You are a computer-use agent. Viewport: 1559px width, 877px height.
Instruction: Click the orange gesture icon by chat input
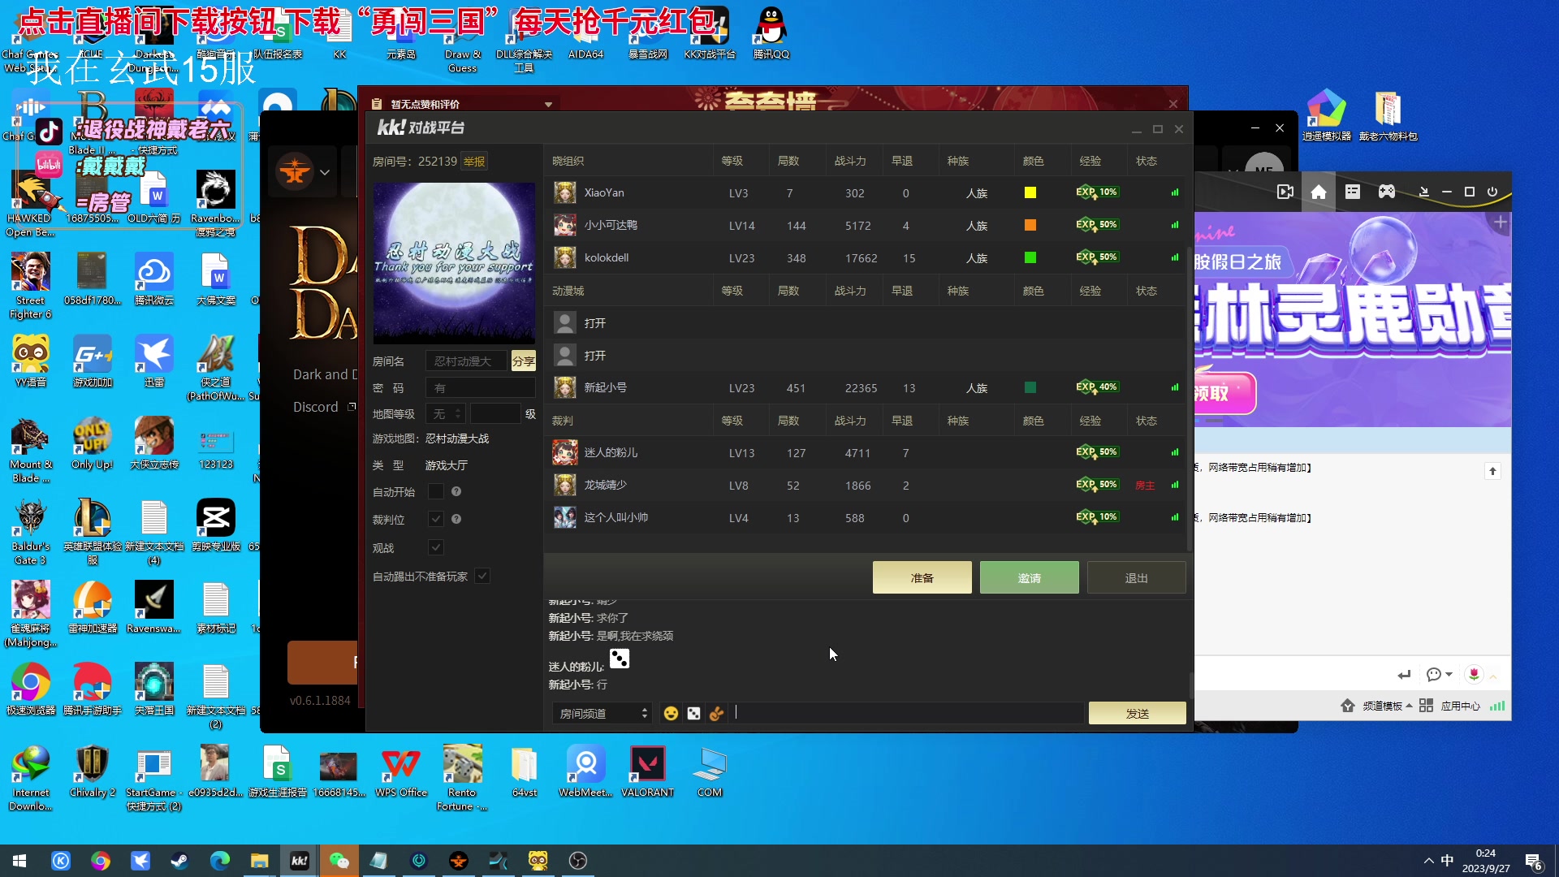[x=716, y=713]
